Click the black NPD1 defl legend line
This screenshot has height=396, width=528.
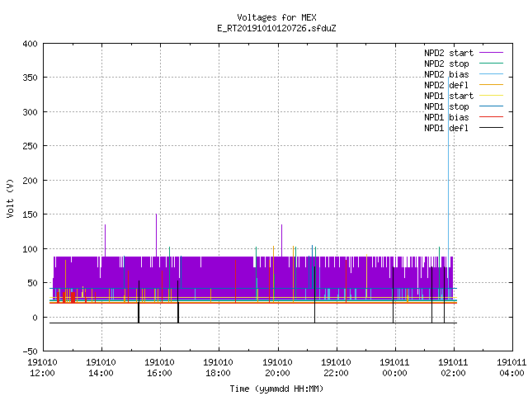point(491,128)
